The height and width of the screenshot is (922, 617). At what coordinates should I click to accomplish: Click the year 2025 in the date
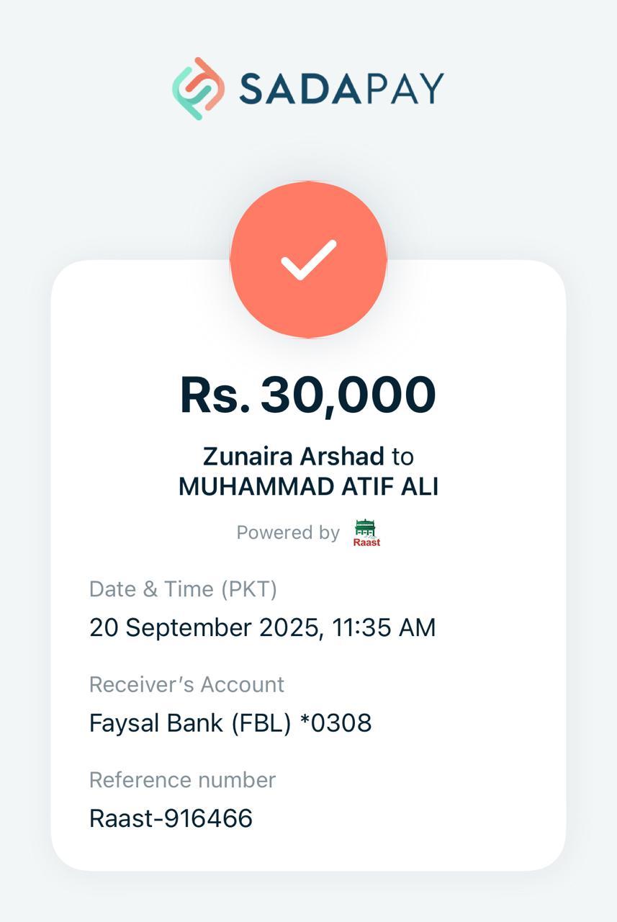pyautogui.click(x=288, y=627)
